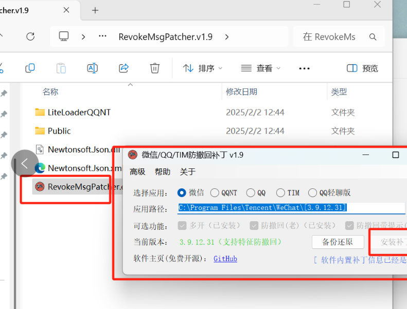Close the cher.v1.9 Explorer tab
407x309 pixels.
pos(66,10)
